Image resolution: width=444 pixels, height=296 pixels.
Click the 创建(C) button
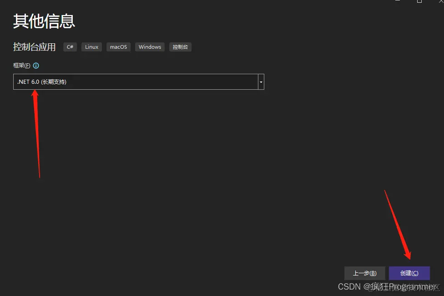coord(409,273)
